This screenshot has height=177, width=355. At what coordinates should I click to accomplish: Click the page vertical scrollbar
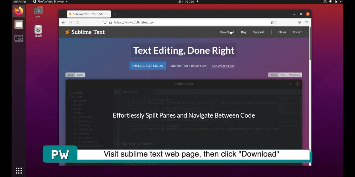[x=310, y=44]
